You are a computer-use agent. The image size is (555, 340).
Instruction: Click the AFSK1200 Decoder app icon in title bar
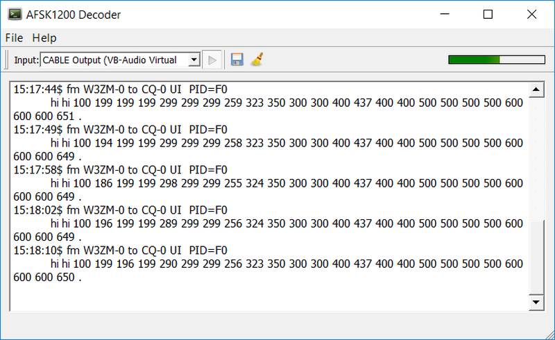(x=15, y=15)
